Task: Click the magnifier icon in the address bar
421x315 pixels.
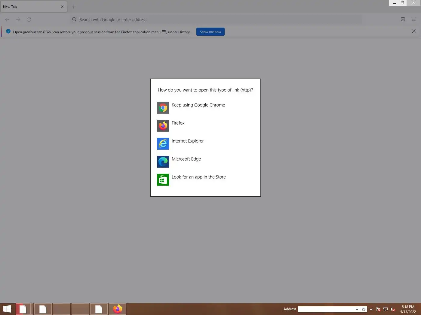Action: point(74,19)
